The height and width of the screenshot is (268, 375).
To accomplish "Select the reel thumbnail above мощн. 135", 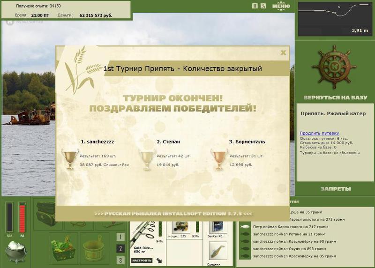I will coord(181,227).
